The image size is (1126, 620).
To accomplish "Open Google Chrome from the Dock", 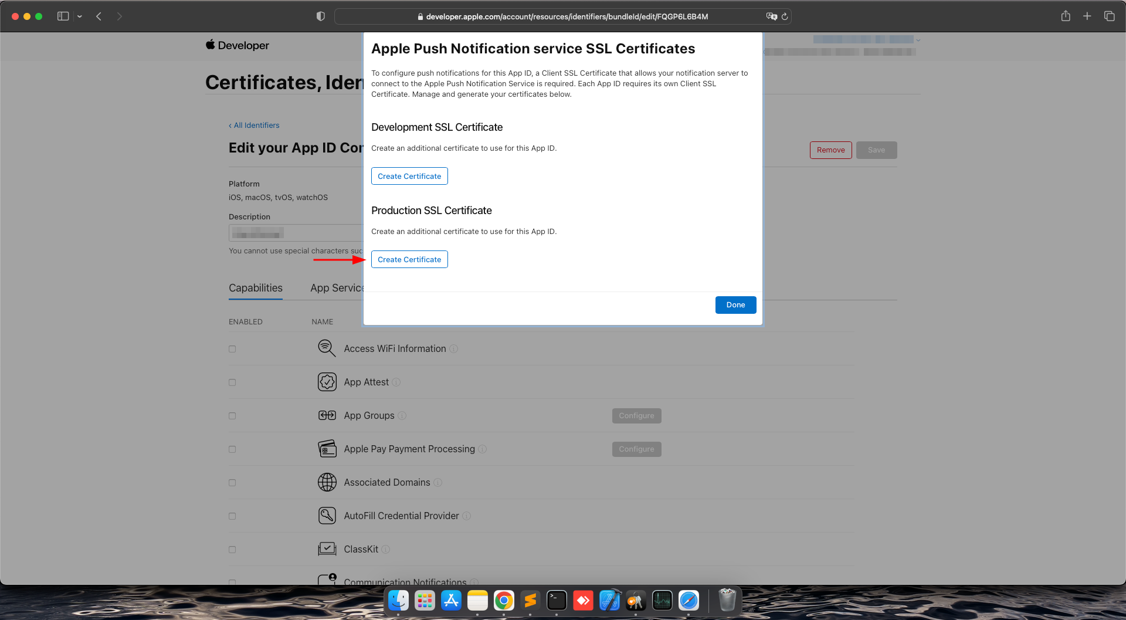I will [504, 601].
